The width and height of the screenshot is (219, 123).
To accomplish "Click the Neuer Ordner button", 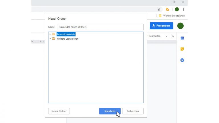I will tap(59, 111).
